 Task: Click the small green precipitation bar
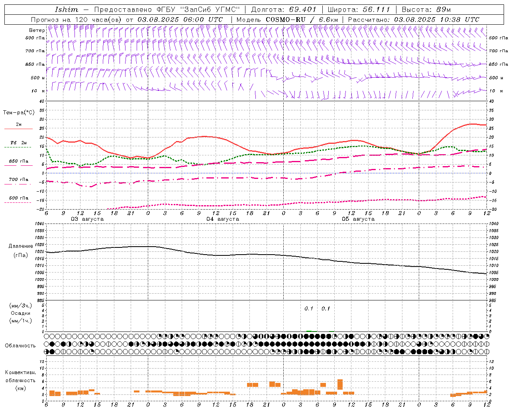tap(309, 331)
